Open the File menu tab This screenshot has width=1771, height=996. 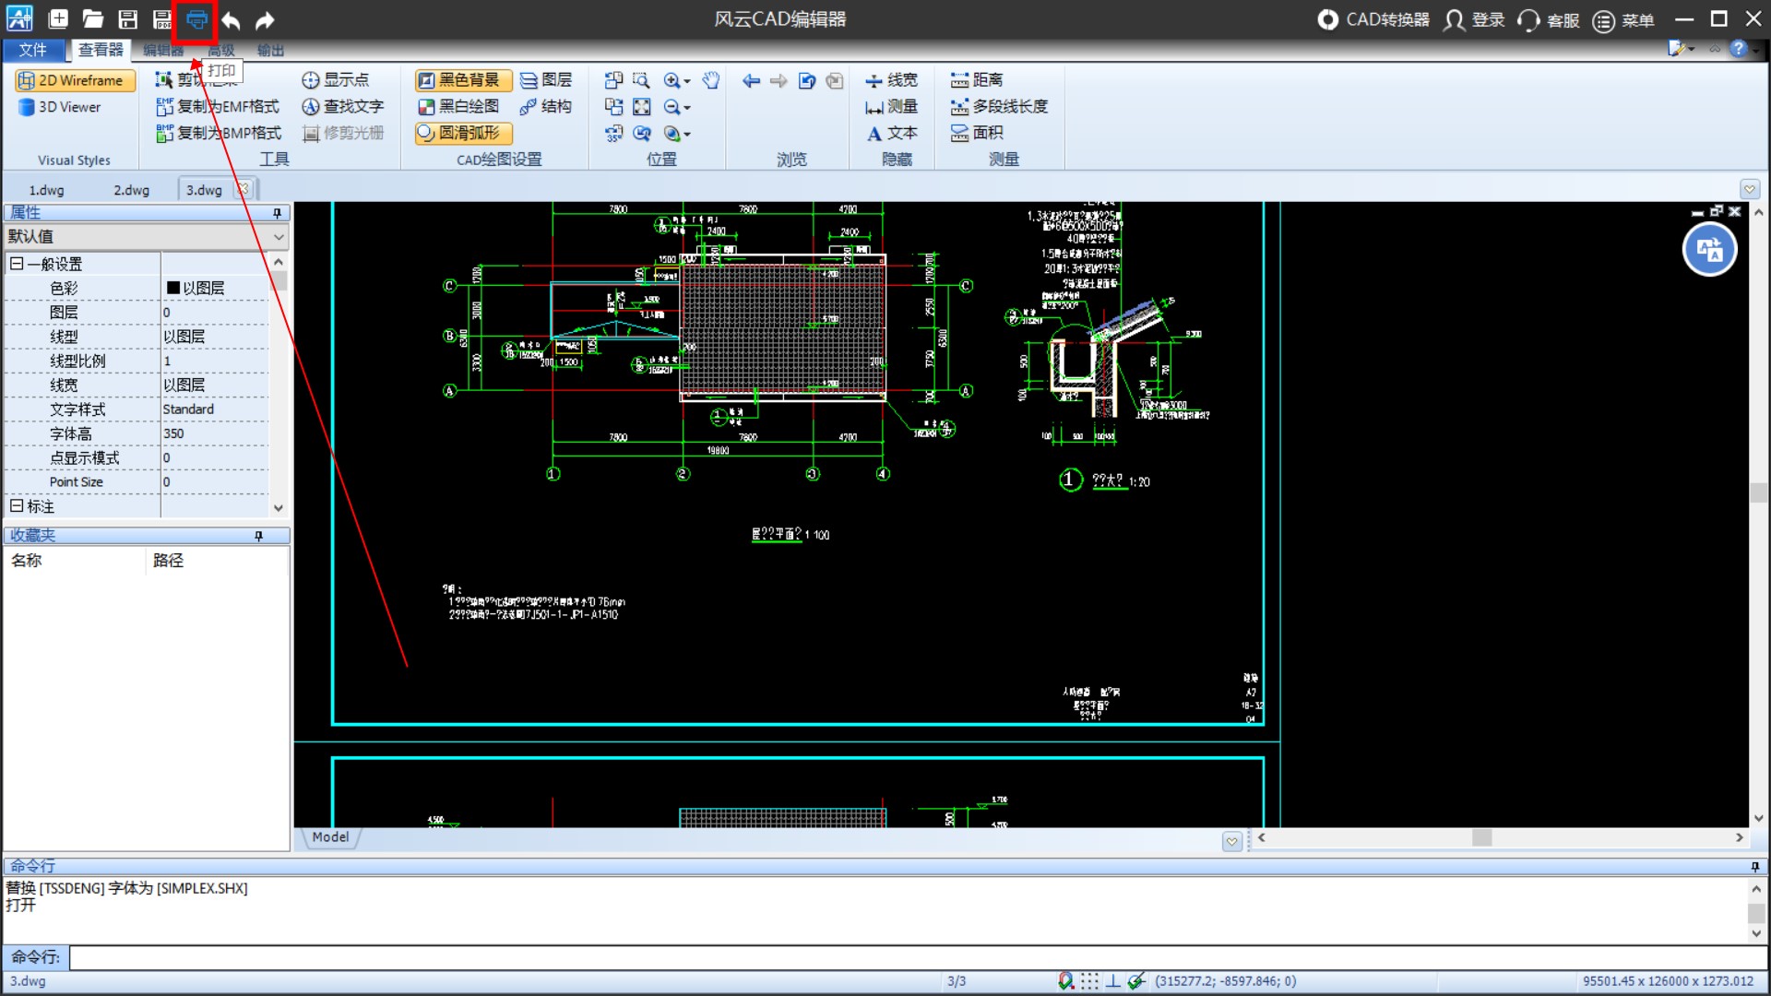[x=32, y=50]
